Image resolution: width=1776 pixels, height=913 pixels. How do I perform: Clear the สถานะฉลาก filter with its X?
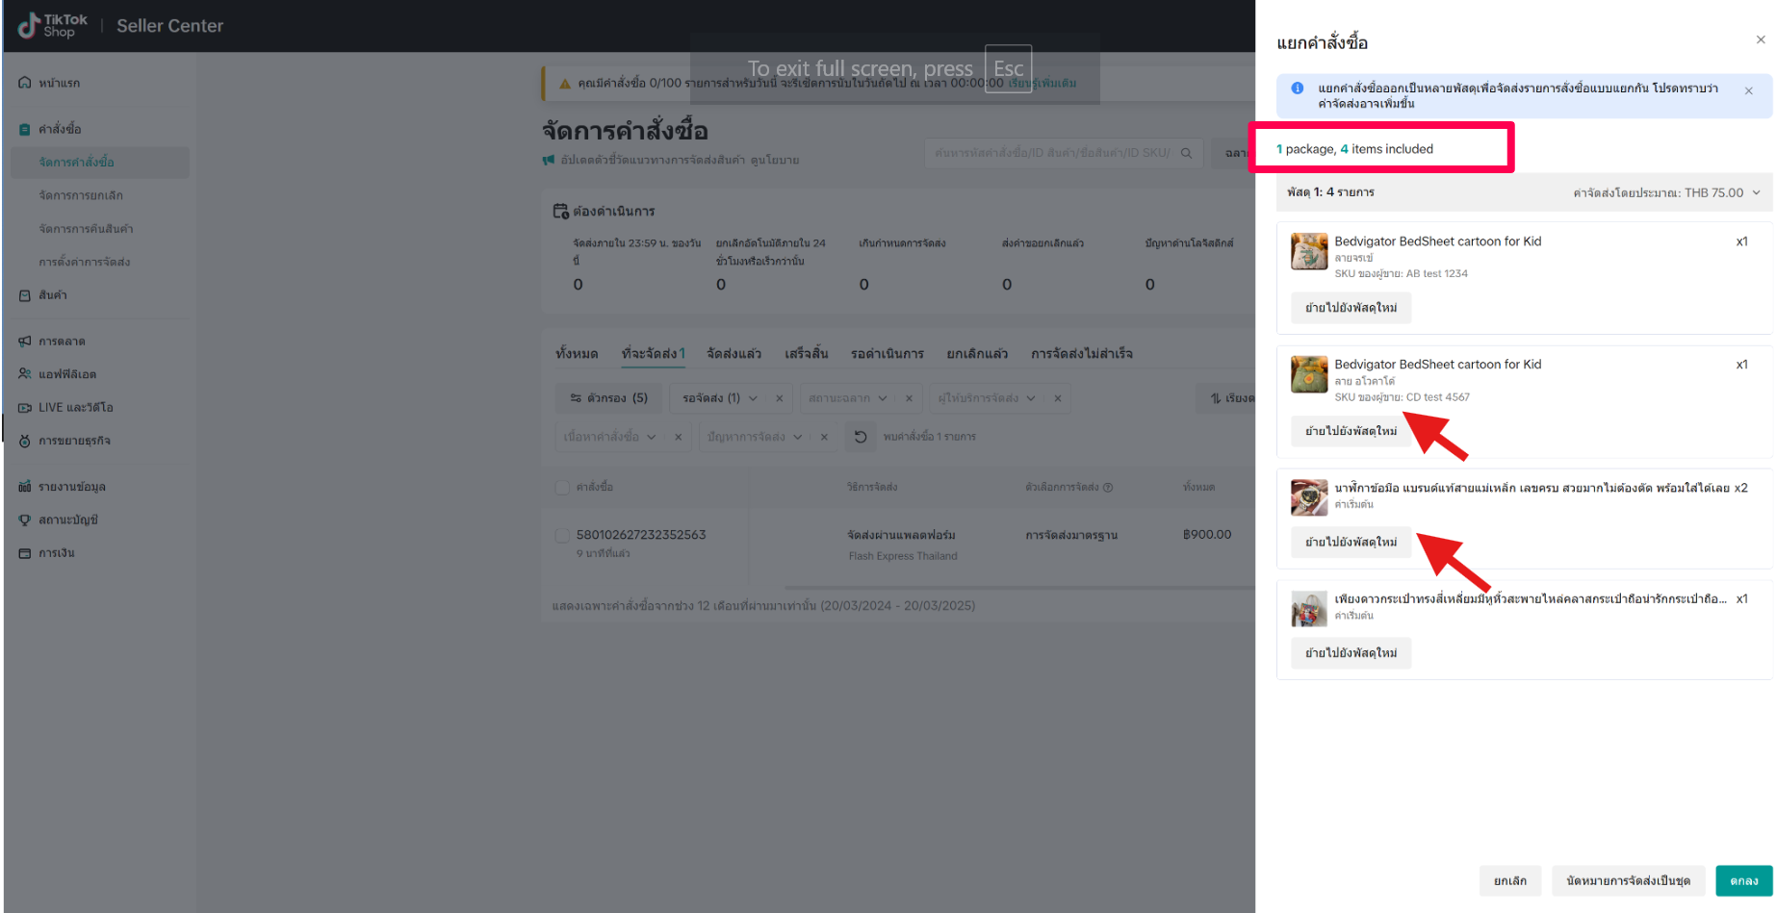[x=909, y=398]
